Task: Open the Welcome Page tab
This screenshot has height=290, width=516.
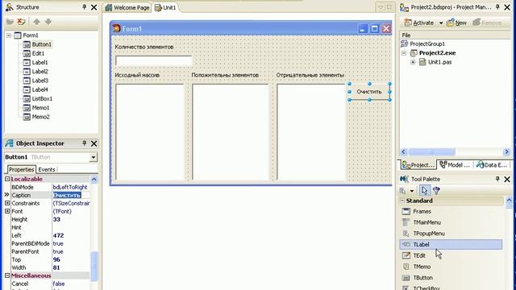Action: (127, 7)
